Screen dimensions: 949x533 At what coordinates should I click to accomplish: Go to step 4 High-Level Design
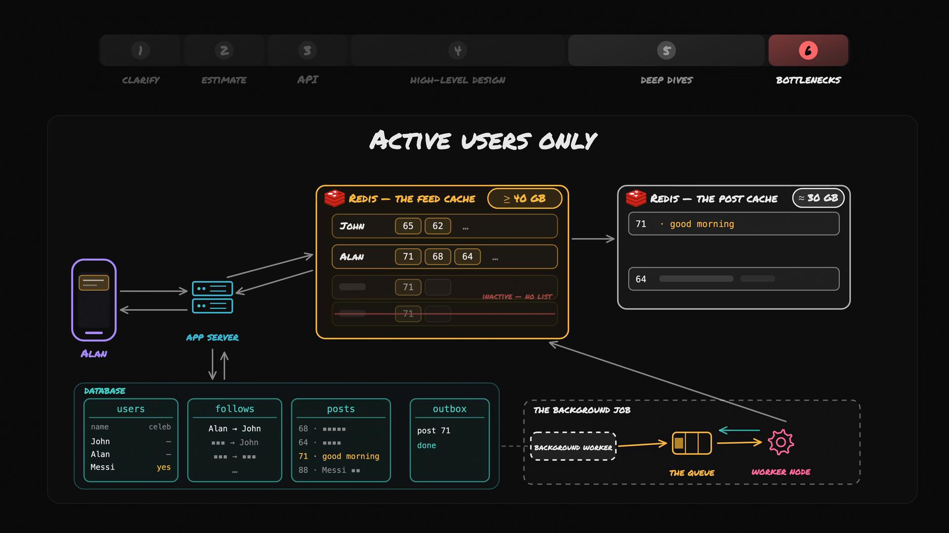point(458,50)
